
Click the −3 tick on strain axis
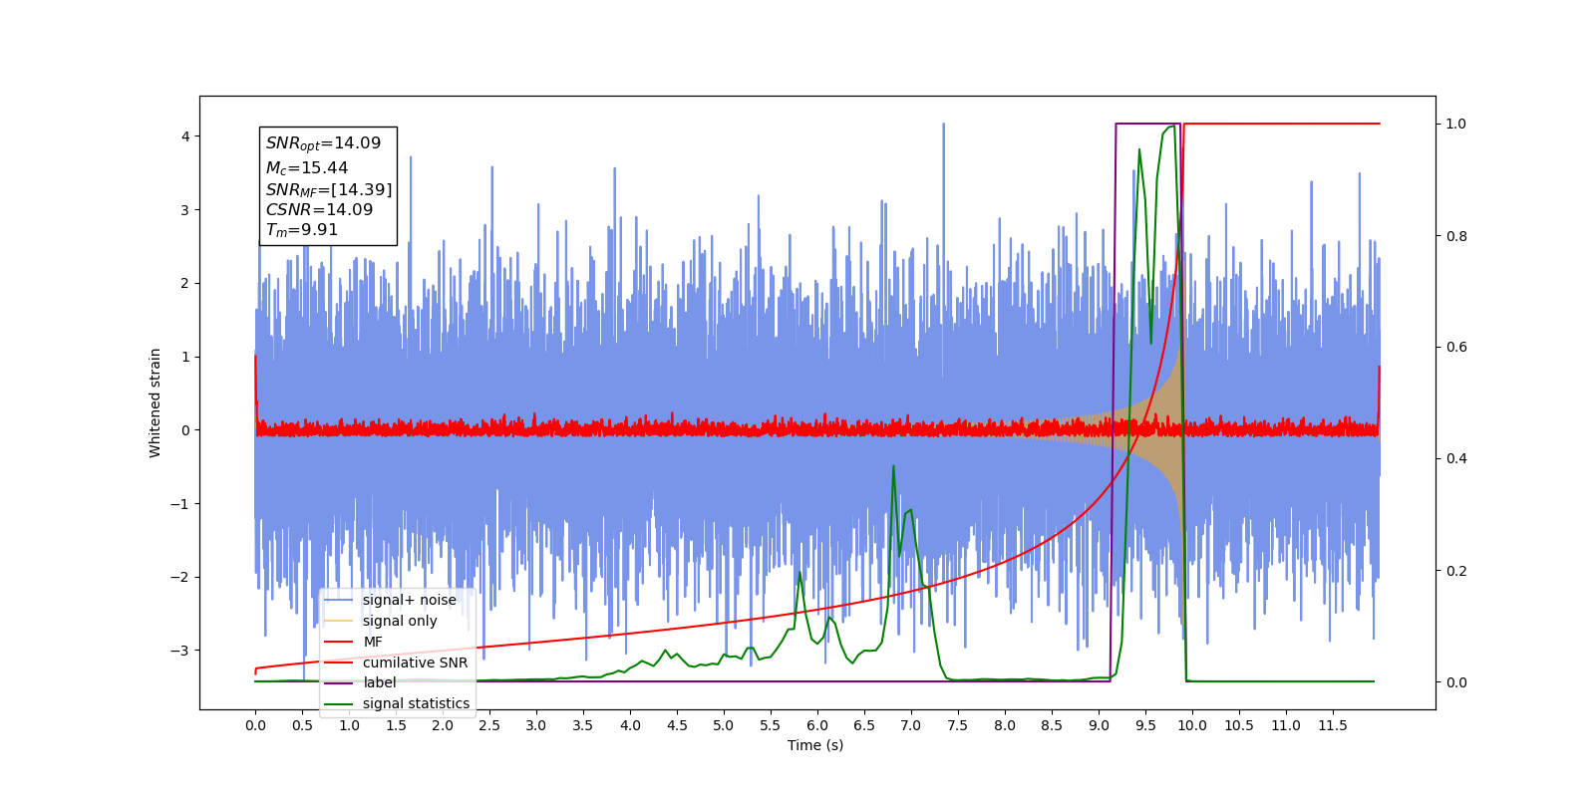[x=179, y=651]
